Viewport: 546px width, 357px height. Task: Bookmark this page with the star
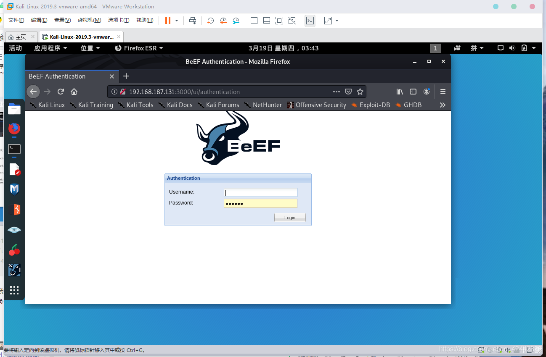(360, 92)
